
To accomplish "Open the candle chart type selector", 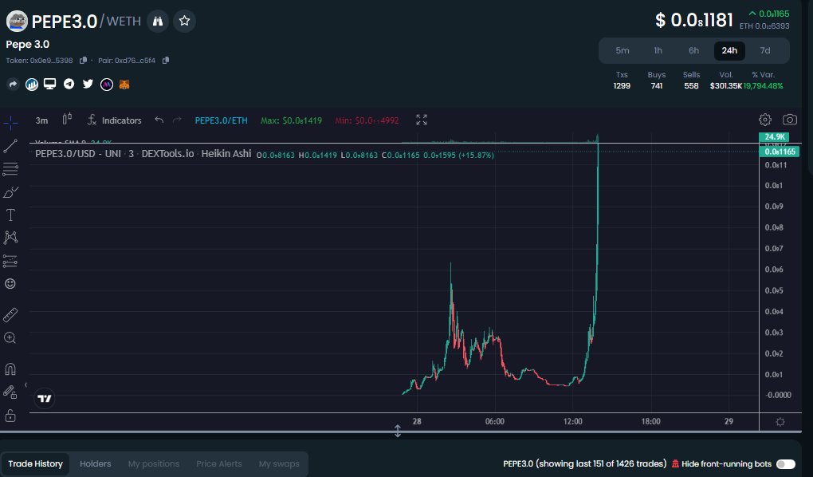I will [67, 120].
